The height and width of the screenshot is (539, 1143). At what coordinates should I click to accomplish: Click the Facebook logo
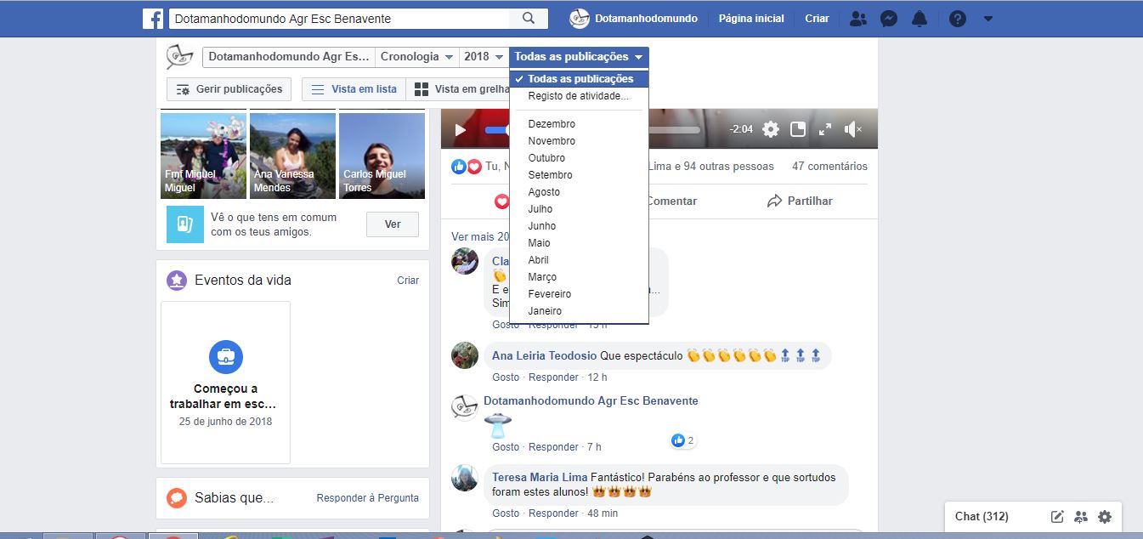[x=153, y=19]
